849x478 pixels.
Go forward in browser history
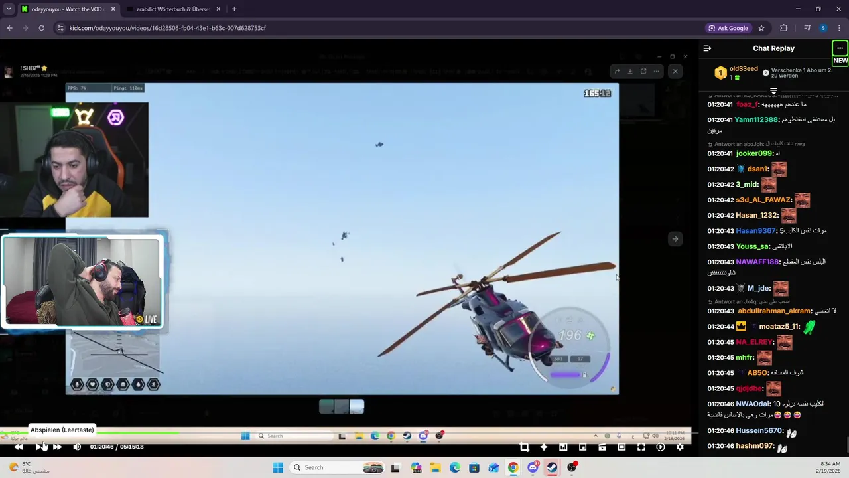point(25,28)
